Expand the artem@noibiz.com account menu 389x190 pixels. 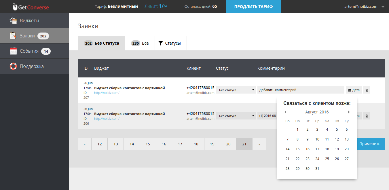pyautogui.click(x=364, y=7)
